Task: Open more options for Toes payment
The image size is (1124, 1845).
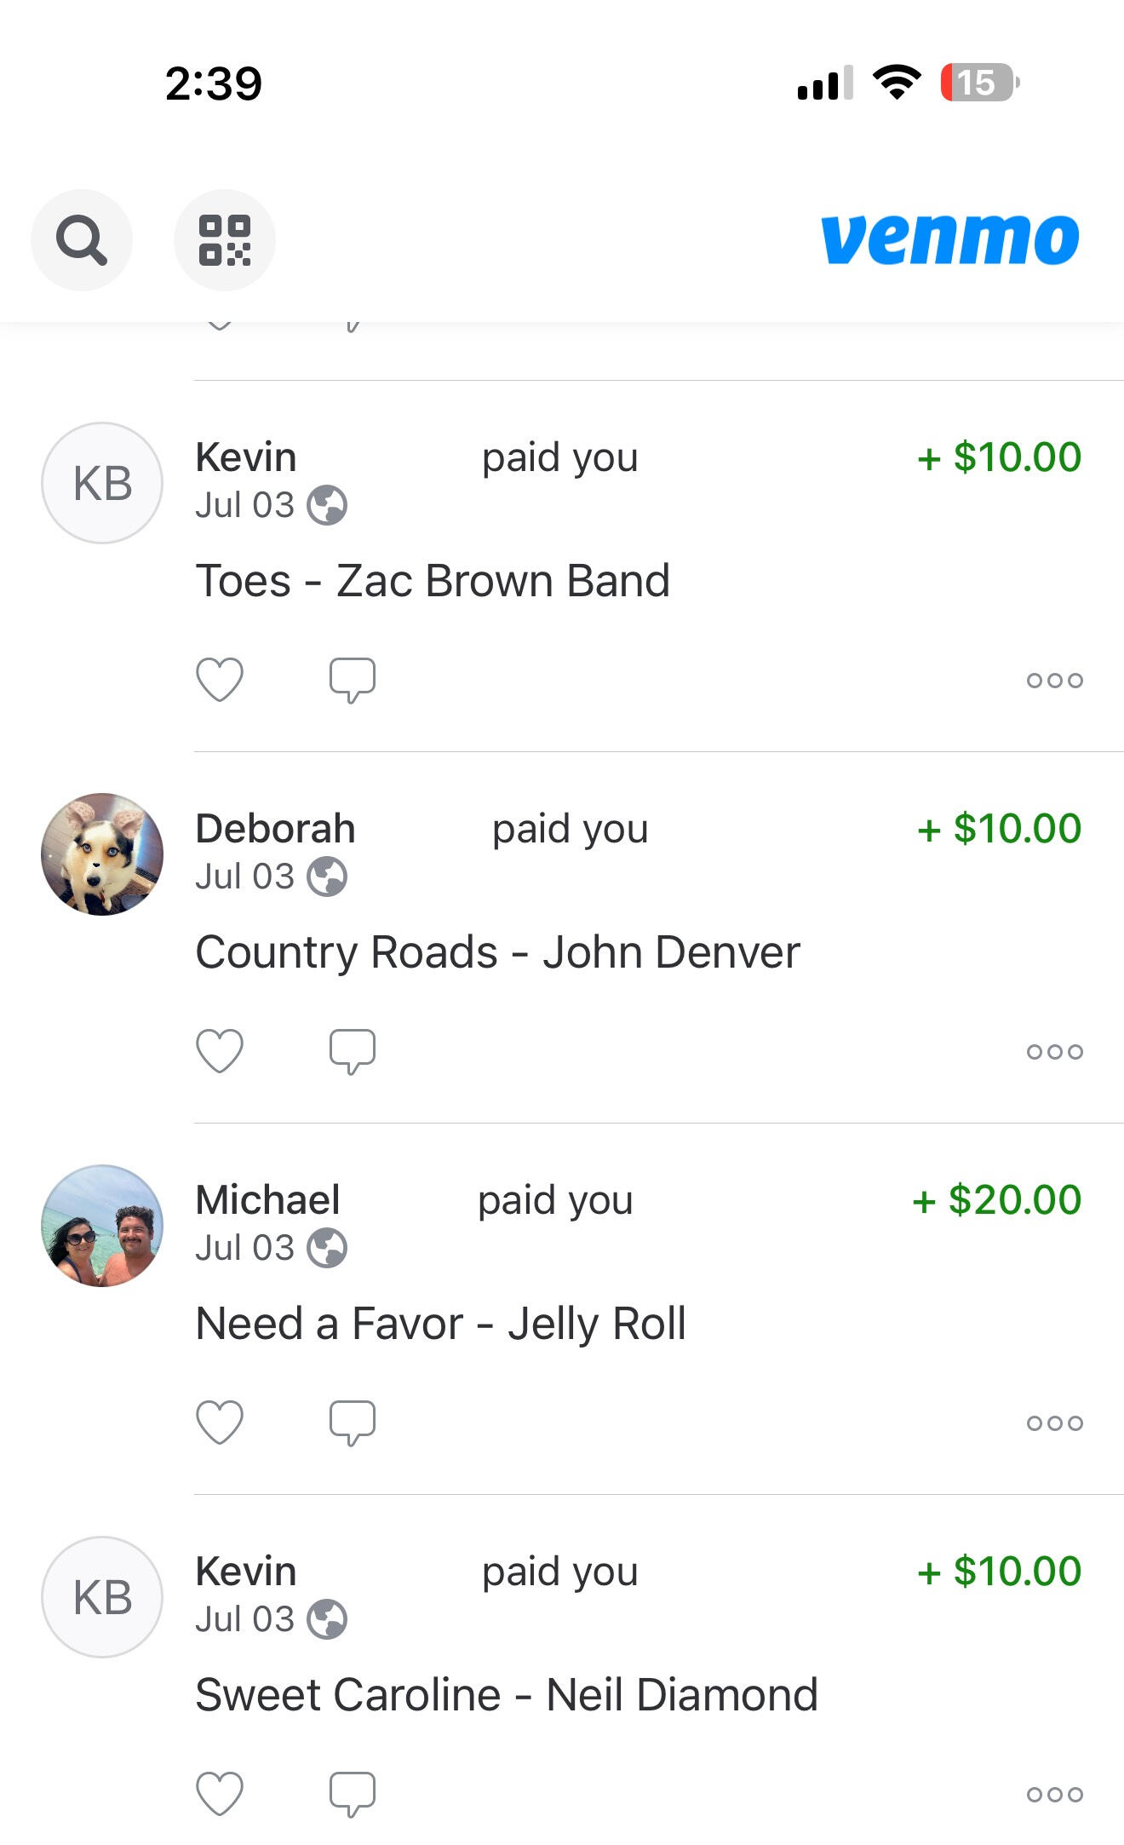Action: pos(1054,680)
